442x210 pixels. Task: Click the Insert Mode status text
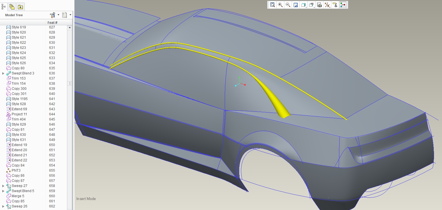click(86, 199)
